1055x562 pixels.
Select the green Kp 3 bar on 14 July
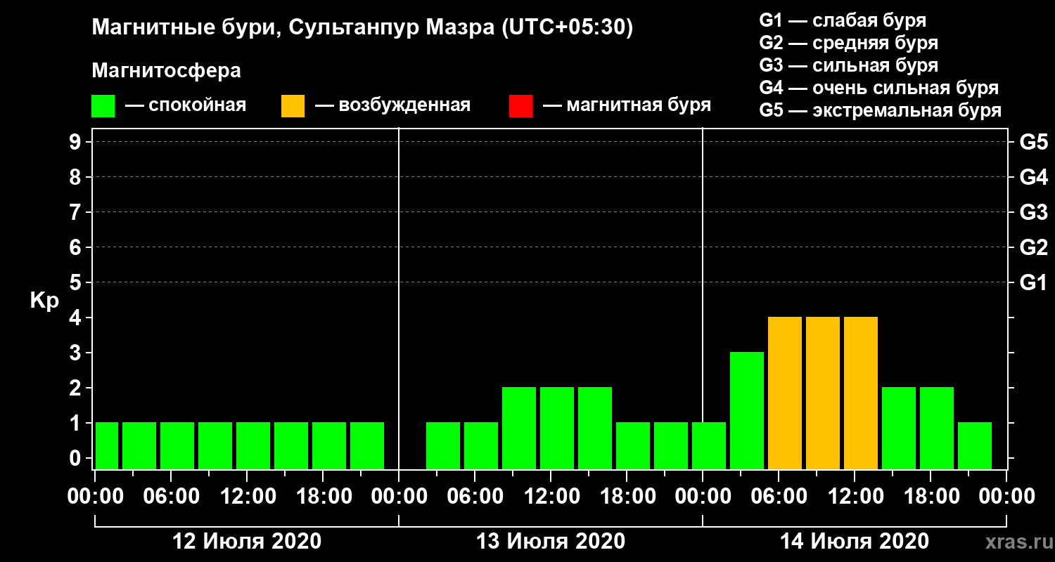[747, 410]
